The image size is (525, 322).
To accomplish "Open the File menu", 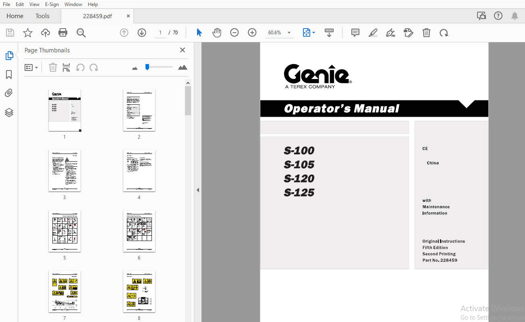I will (x=6, y=4).
